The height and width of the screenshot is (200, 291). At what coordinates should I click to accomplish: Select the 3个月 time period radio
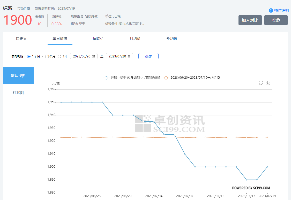(x=44, y=56)
